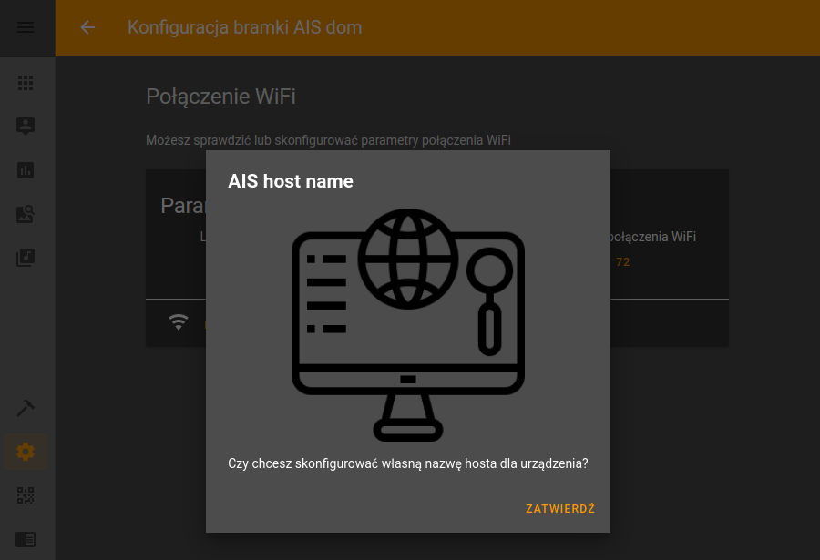Open the apps grid overview icon
820x560 pixels.
point(26,83)
